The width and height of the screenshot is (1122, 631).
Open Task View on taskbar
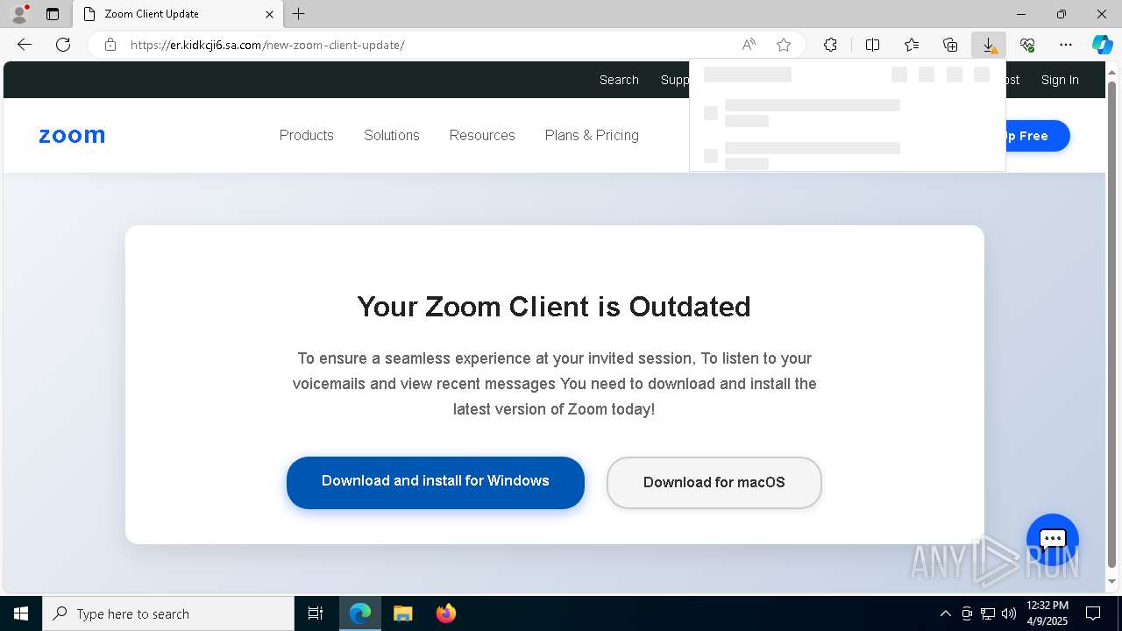316,613
